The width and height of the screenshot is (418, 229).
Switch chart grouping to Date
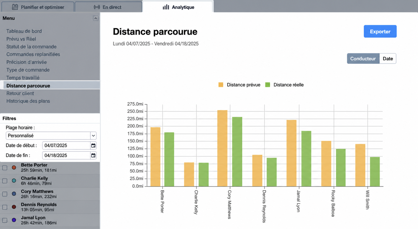pos(388,59)
